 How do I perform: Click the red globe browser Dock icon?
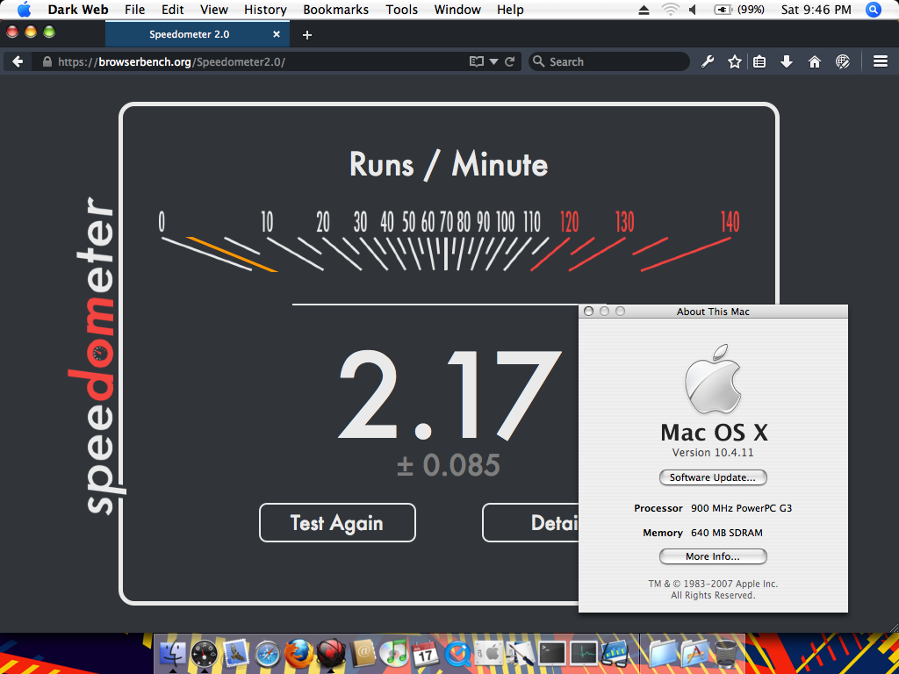point(331,653)
